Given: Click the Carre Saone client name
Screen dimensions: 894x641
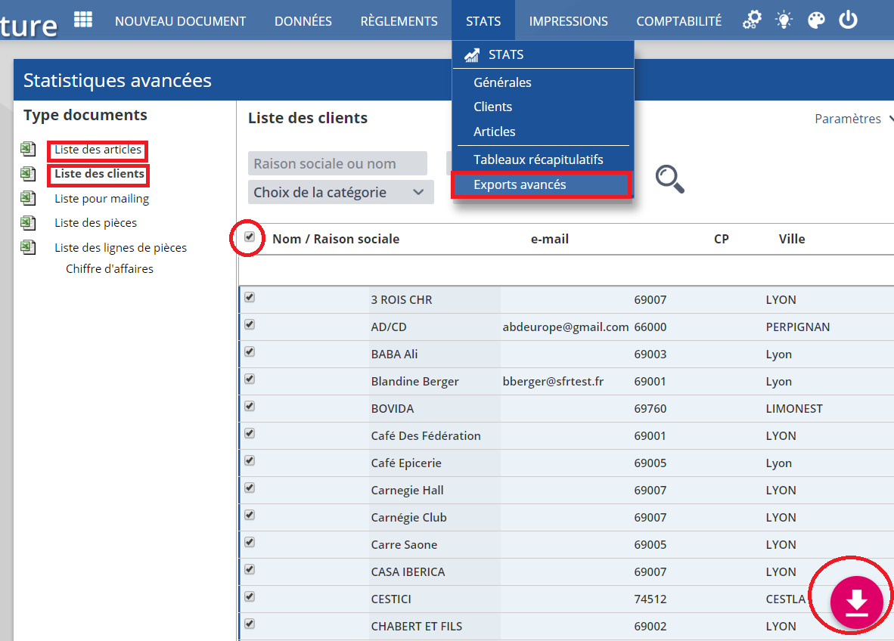Looking at the screenshot, I should click(x=404, y=545).
